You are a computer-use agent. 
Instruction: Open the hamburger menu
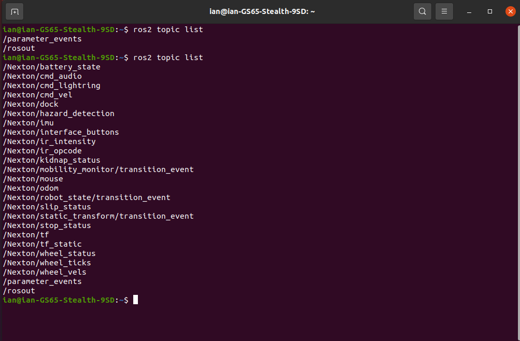click(x=444, y=11)
